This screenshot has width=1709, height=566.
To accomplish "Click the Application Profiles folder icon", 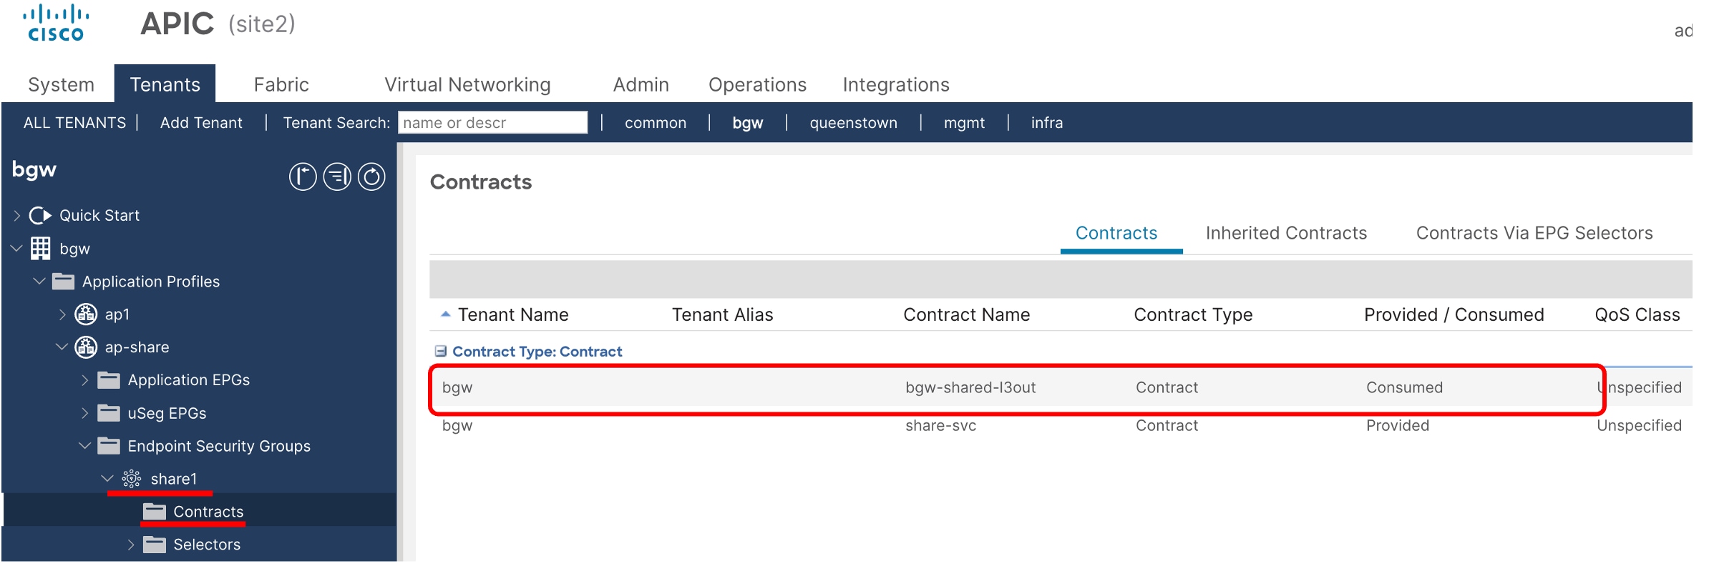I will pyautogui.click(x=63, y=281).
